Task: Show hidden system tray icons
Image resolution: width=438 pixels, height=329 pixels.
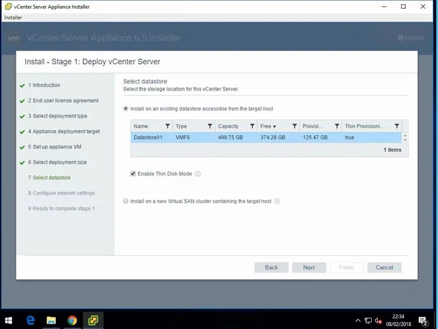Action: point(358,320)
